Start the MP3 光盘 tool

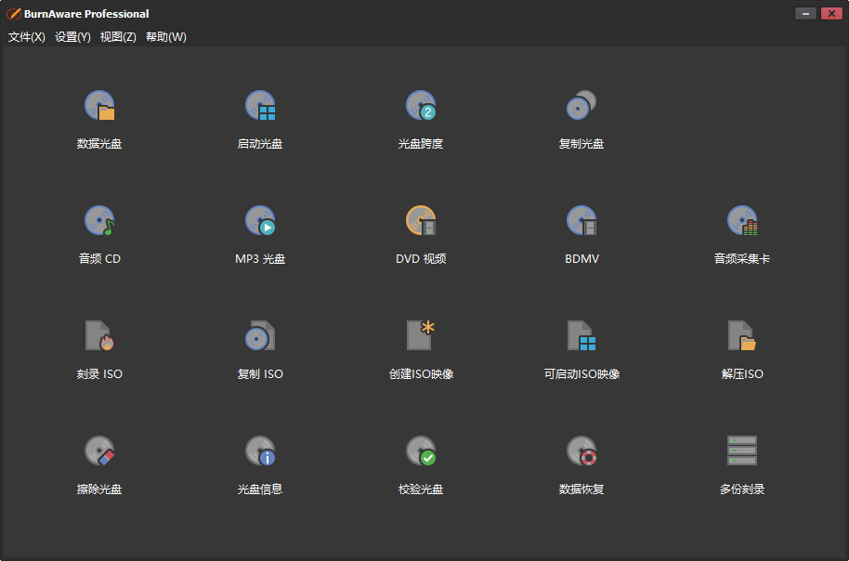click(260, 222)
